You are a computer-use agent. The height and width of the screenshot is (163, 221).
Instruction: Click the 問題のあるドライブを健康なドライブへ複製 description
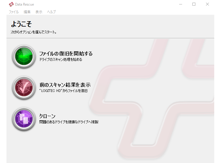click(69, 122)
